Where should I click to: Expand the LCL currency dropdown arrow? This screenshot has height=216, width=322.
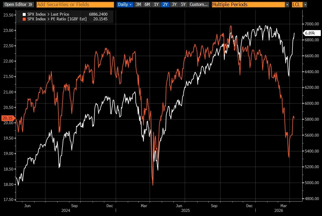point(305,4)
